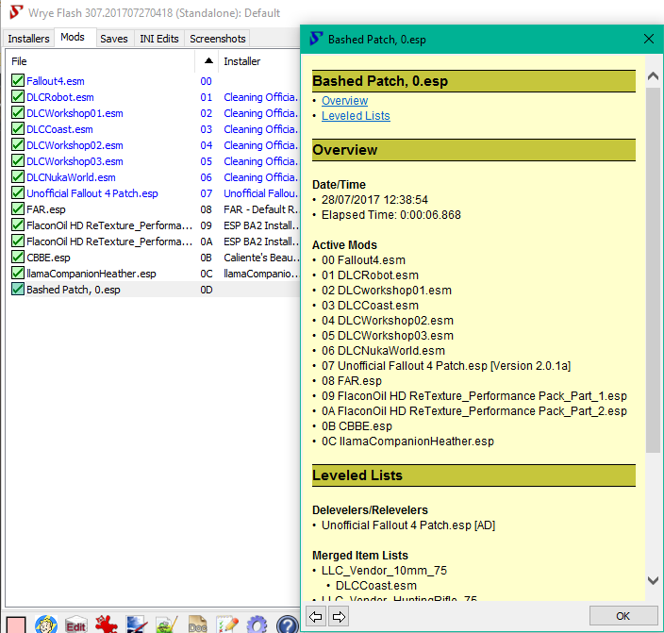
Task: Select Unofficial Fallout 4 Patch.esp row
Action: pyautogui.click(x=92, y=193)
